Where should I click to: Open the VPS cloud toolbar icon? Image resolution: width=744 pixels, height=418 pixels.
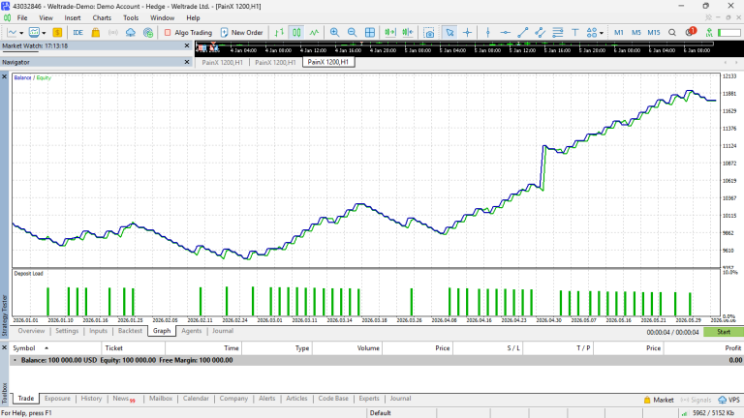131,33
